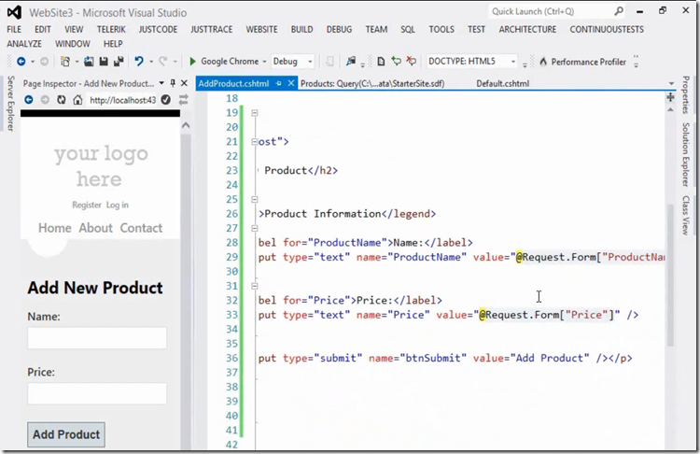Click the Performance Profiler flame icon

coord(543,62)
